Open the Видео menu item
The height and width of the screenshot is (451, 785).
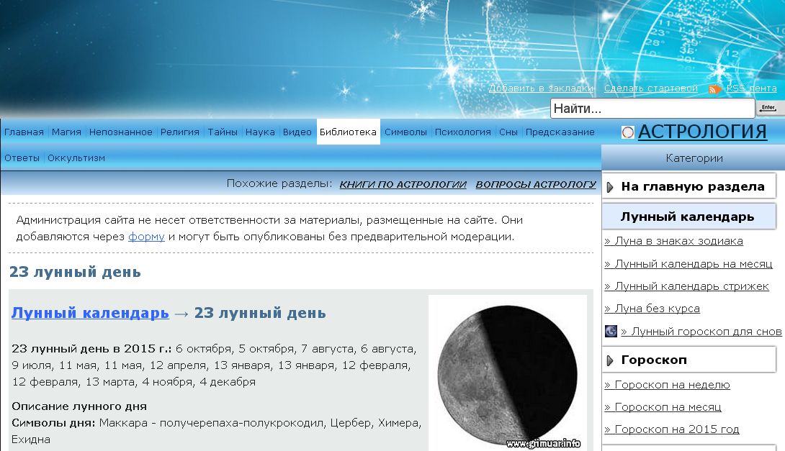click(x=297, y=132)
